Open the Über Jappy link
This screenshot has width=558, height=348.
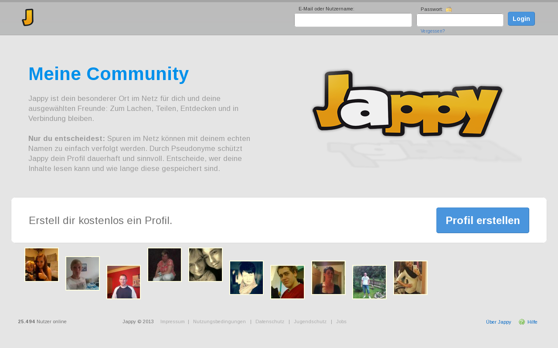(499, 322)
